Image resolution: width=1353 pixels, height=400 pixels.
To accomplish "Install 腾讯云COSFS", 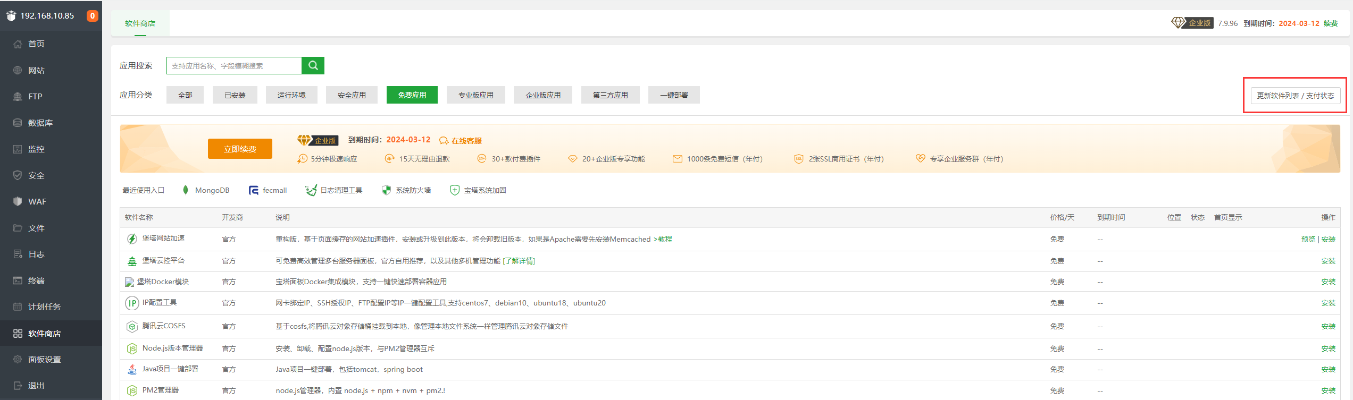I will click(1328, 326).
